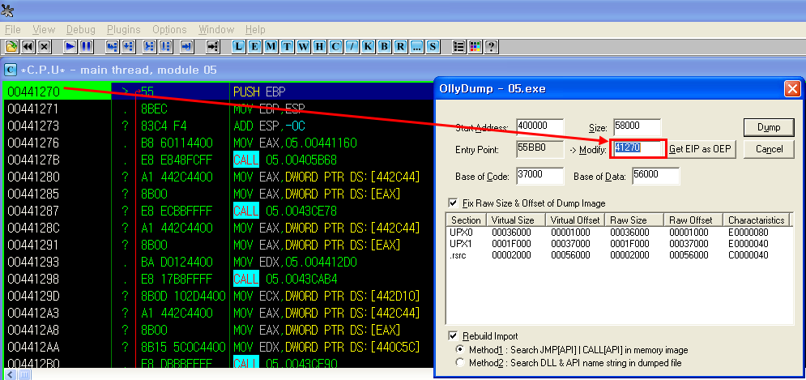
Task: Open Executable modules with E button
Action: (x=255, y=47)
